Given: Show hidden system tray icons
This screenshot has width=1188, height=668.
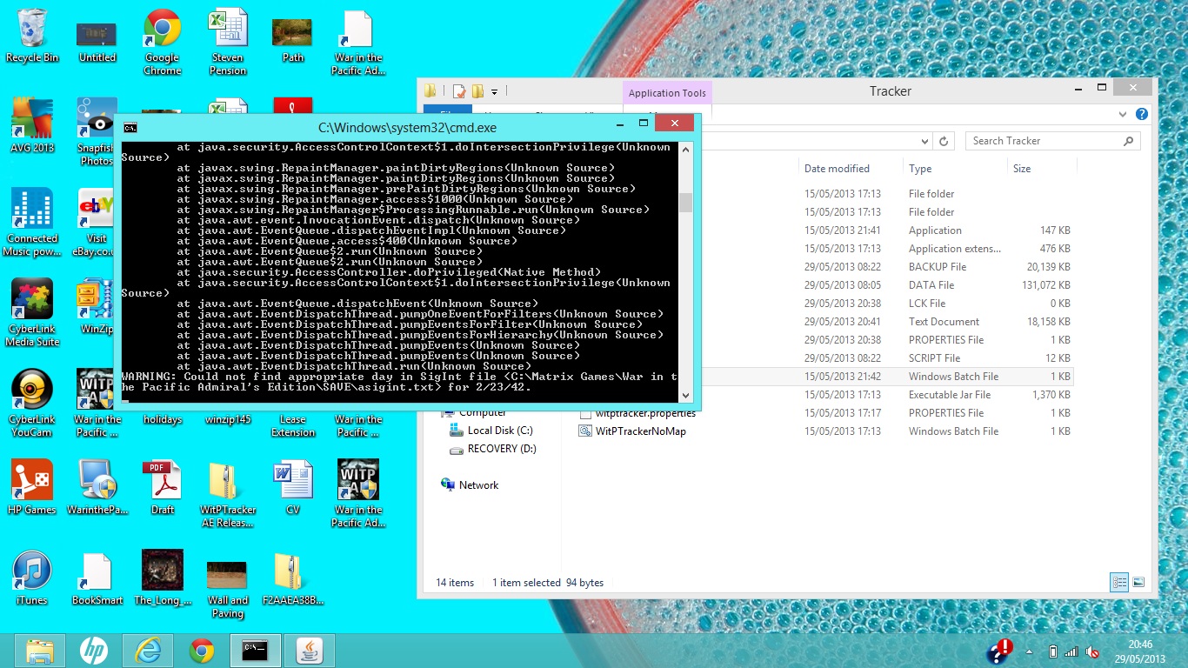Looking at the screenshot, I should pyautogui.click(x=1031, y=651).
